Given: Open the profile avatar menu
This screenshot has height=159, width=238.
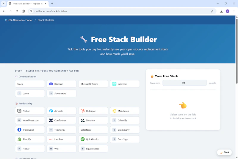Looking at the screenshot, I should click(x=228, y=11).
